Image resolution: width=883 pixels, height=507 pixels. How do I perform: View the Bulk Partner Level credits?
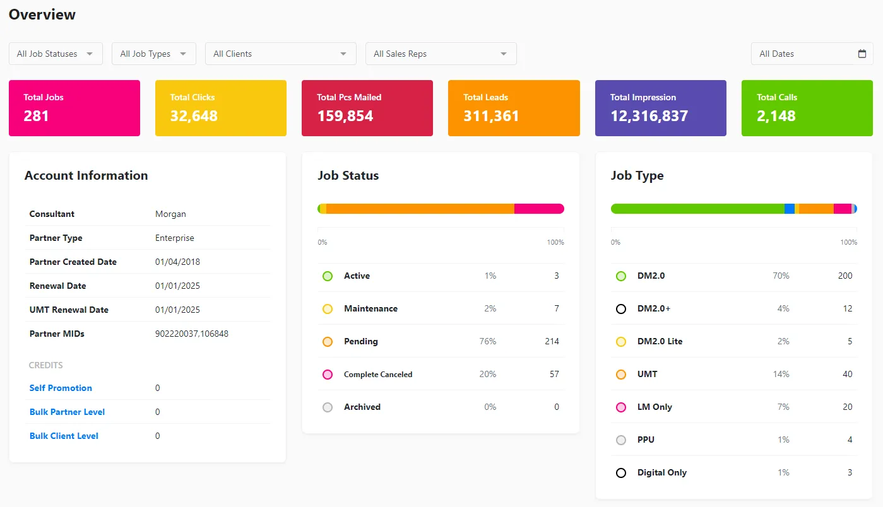pos(67,412)
